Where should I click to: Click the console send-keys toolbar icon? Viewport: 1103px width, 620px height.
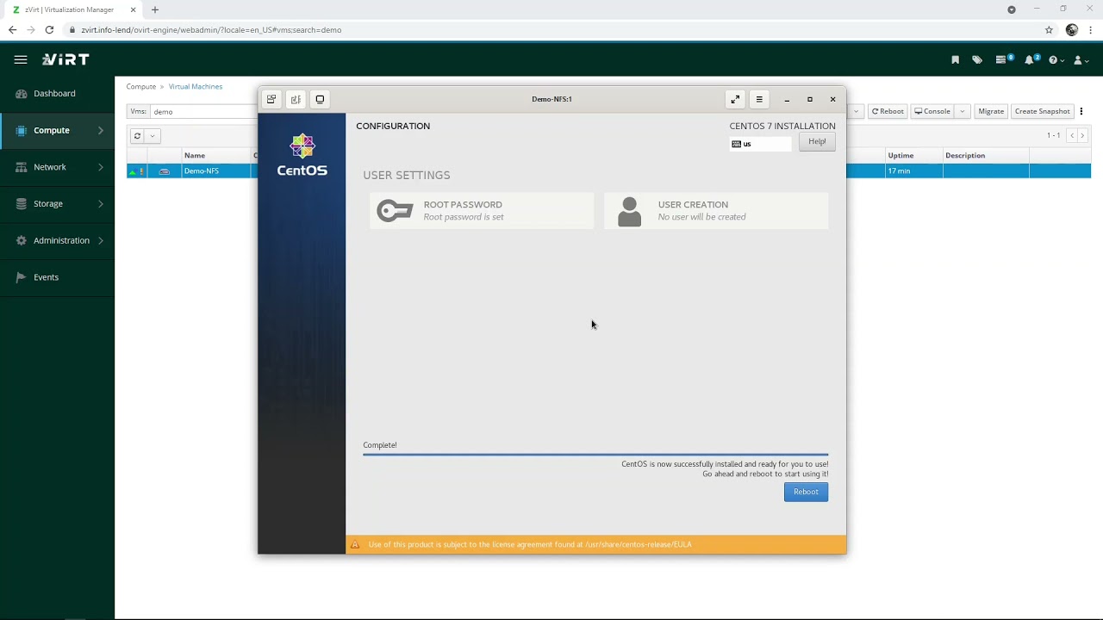[296, 99]
